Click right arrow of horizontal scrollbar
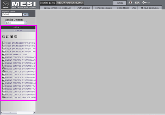Viewport: 165px width, 115px height. pyautogui.click(x=34, y=112)
